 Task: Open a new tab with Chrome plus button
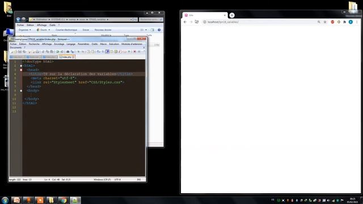tap(232, 15)
